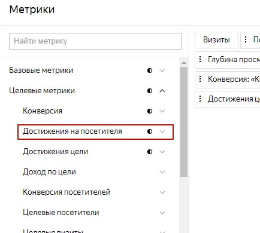This screenshot has height=233, width=260.
Task: Click half-circle icon beside Достижения на посетителя
Action: pos(150,131)
